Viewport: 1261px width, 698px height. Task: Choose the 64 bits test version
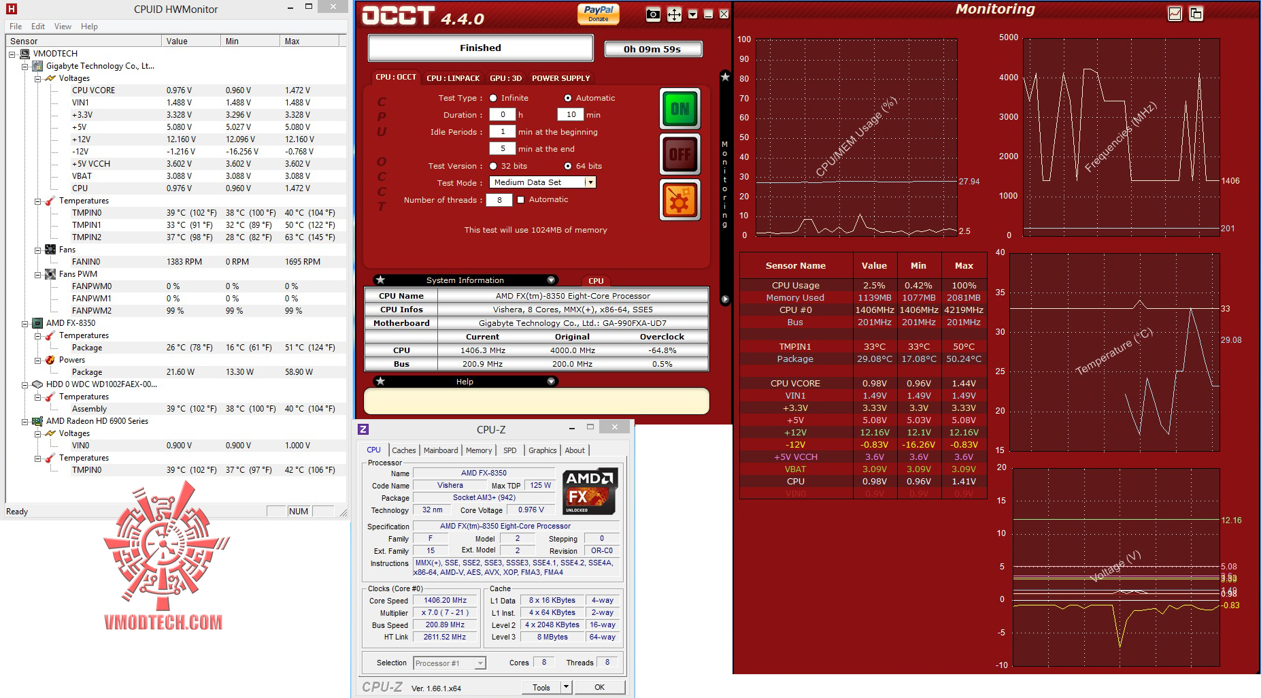click(x=568, y=166)
